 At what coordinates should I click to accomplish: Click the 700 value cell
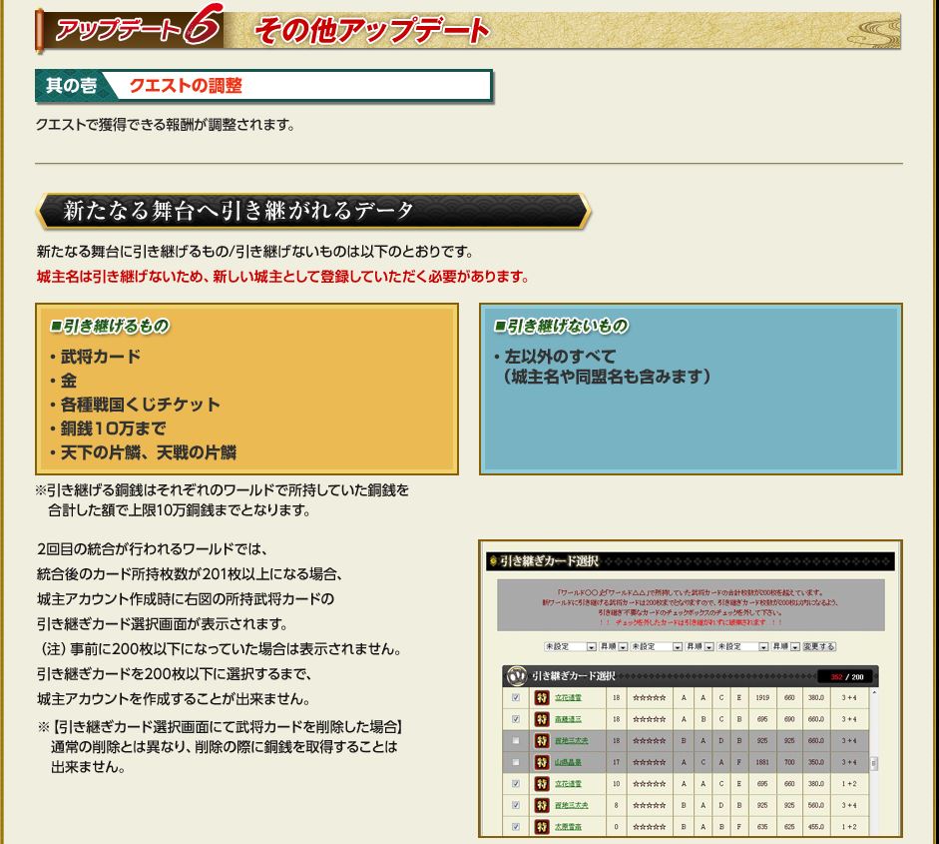tap(789, 762)
